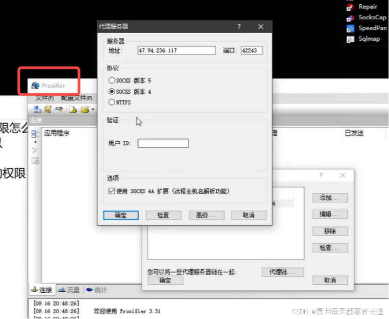The height and width of the screenshot is (319, 389).
Task: Click 取消 in proxy server dialog
Action: pyautogui.click(x=249, y=215)
